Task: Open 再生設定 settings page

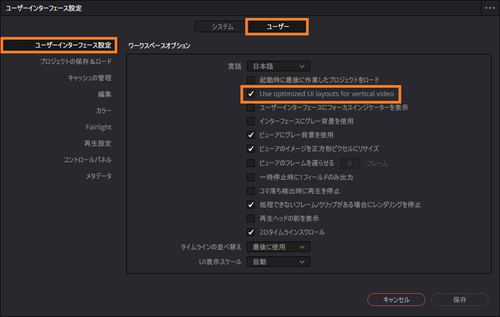Action: tap(98, 143)
